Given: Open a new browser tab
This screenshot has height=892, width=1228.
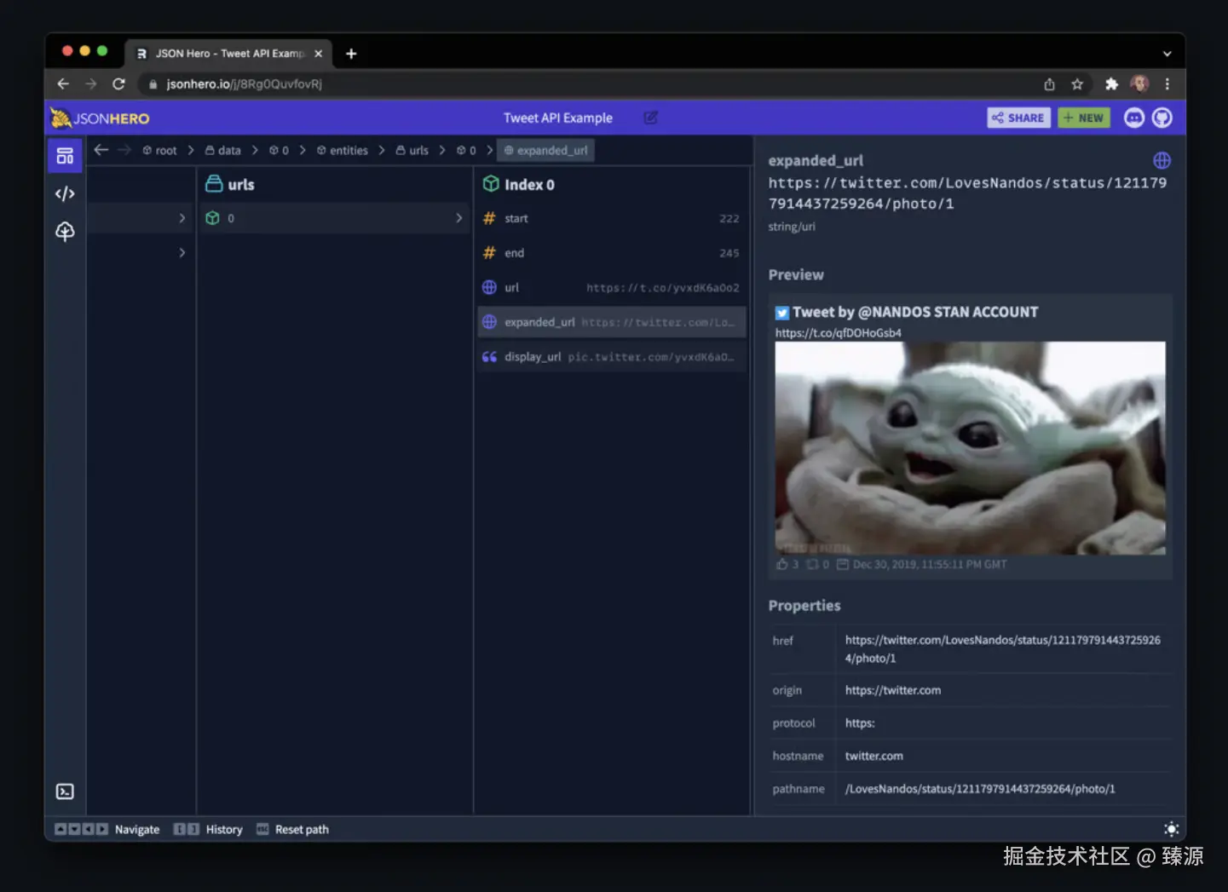Looking at the screenshot, I should [351, 54].
